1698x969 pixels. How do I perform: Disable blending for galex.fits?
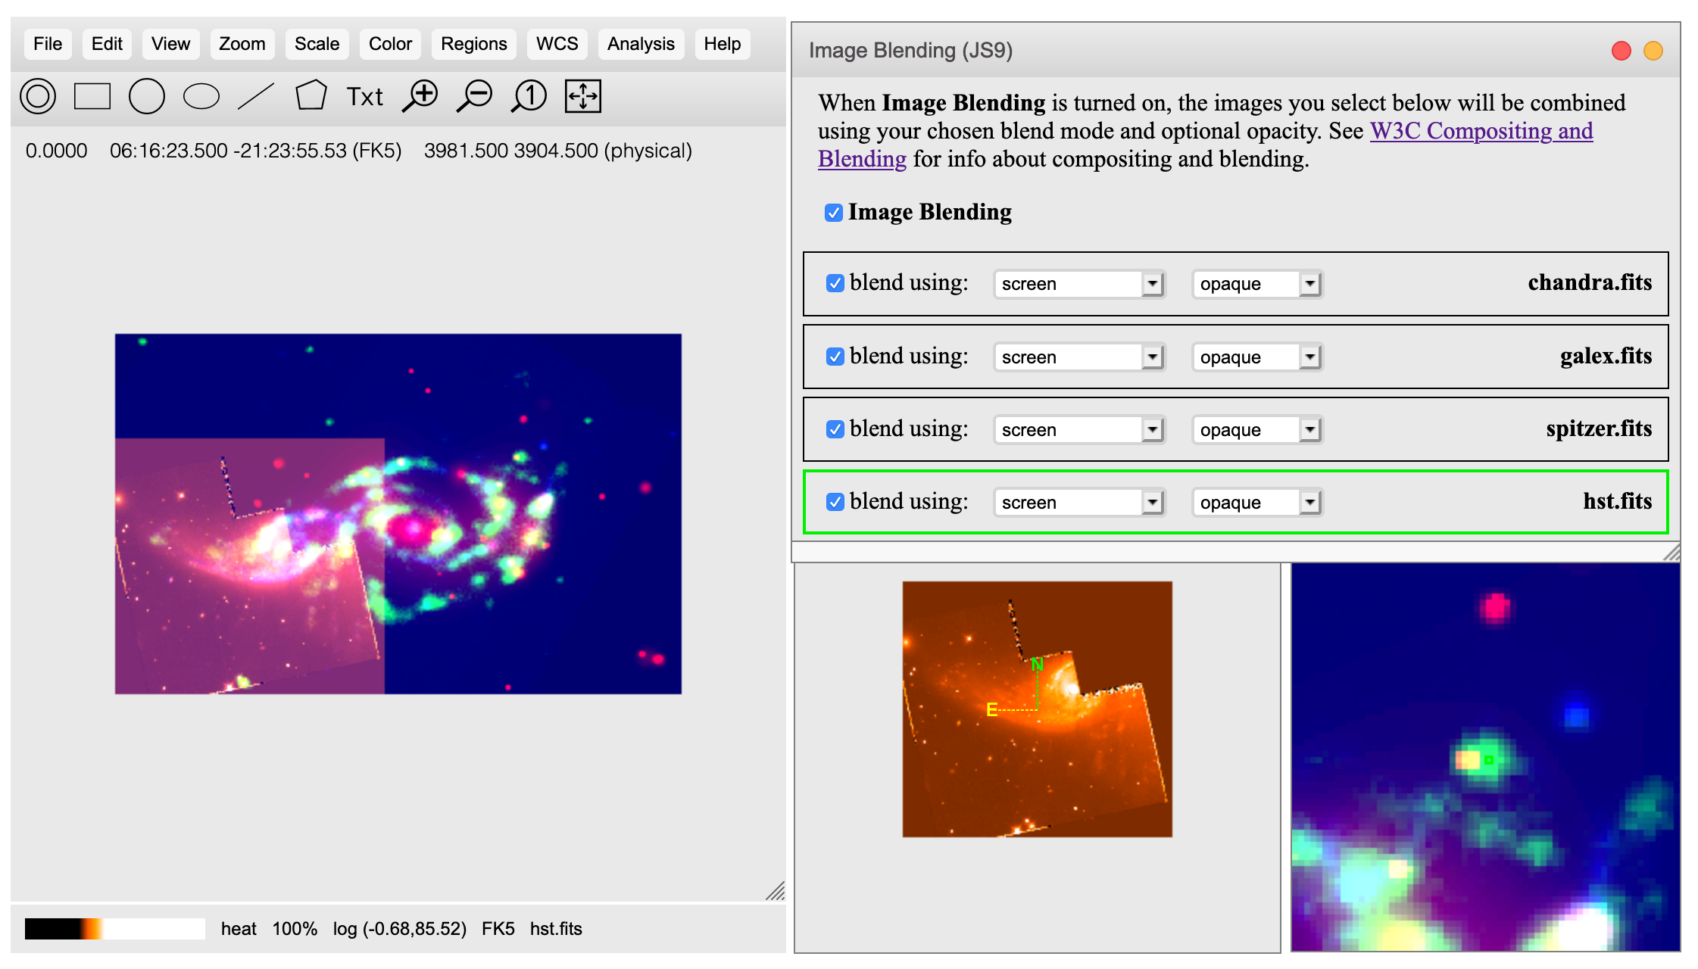click(836, 356)
